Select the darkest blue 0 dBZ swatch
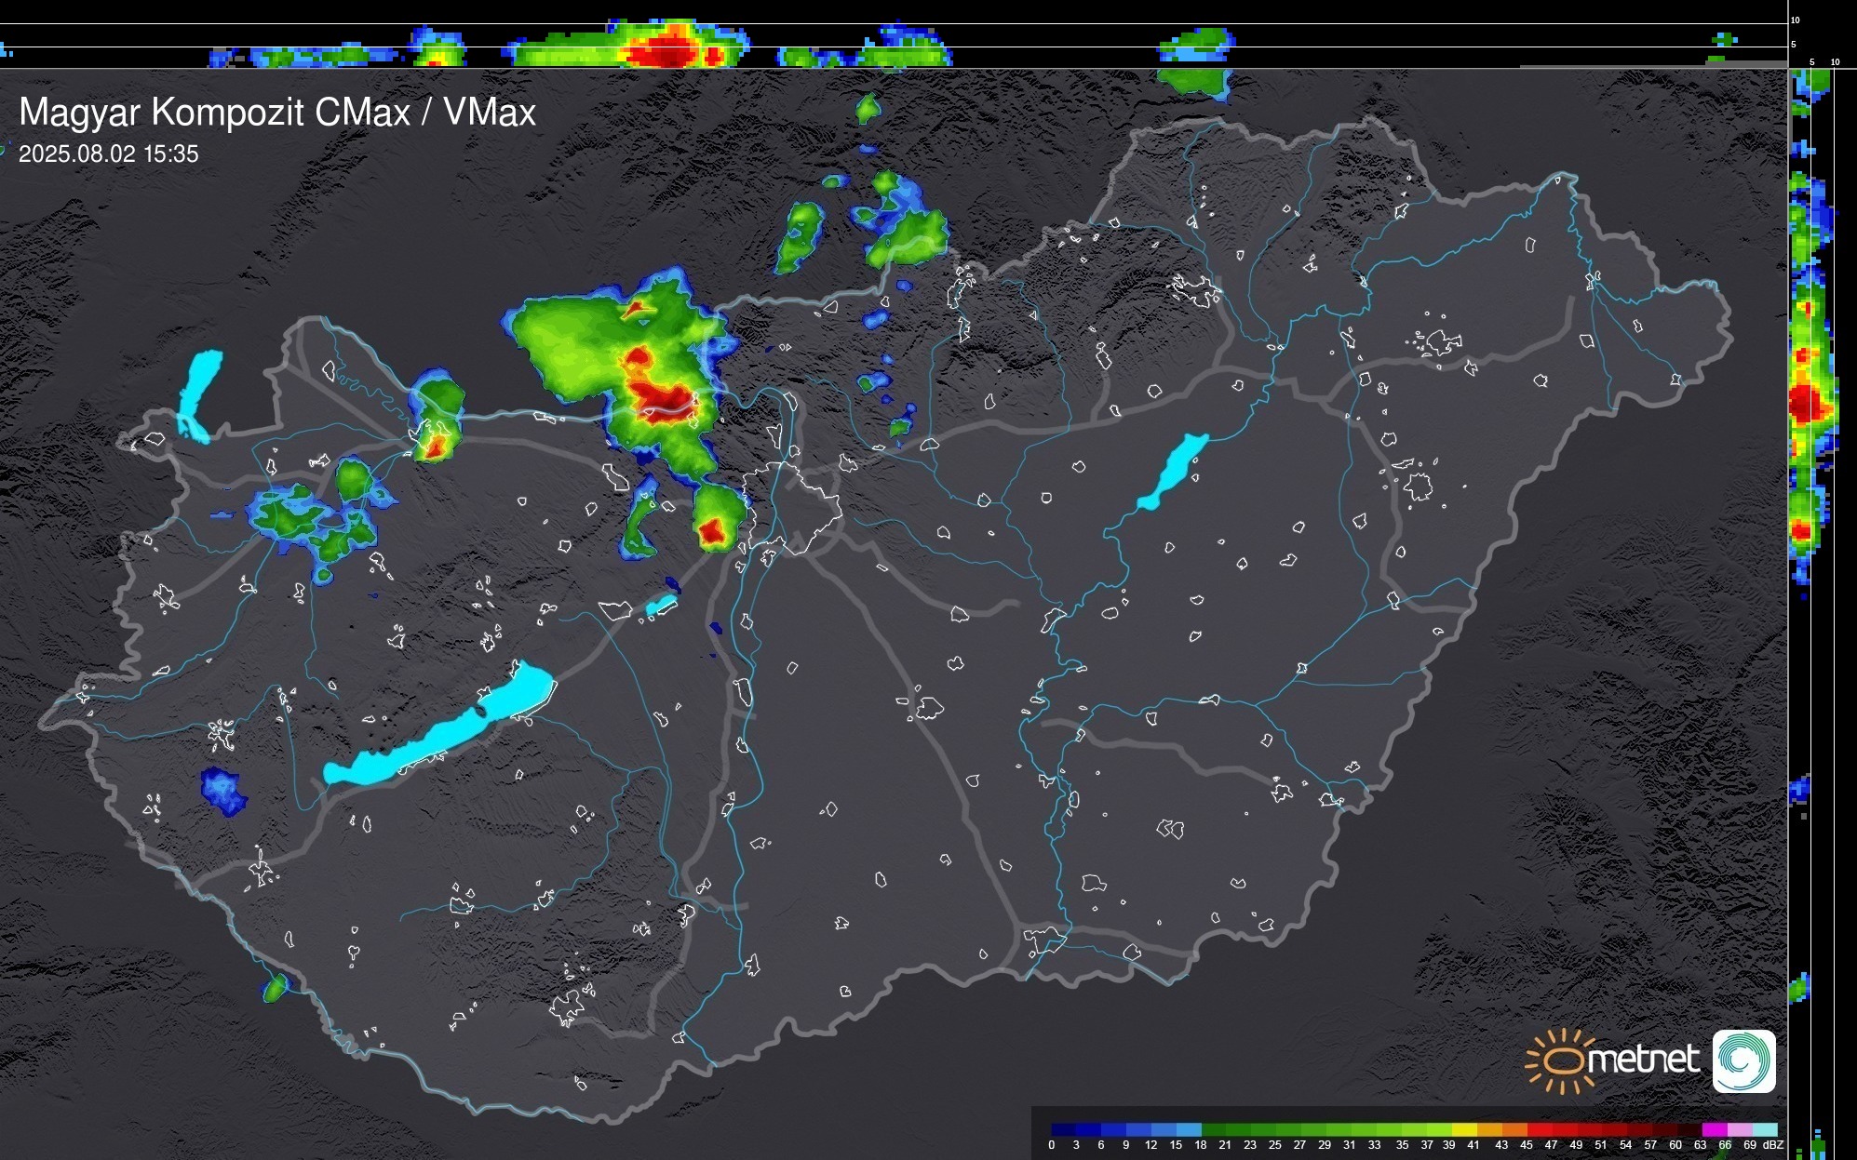1857x1160 pixels. pyautogui.click(x=1064, y=1129)
